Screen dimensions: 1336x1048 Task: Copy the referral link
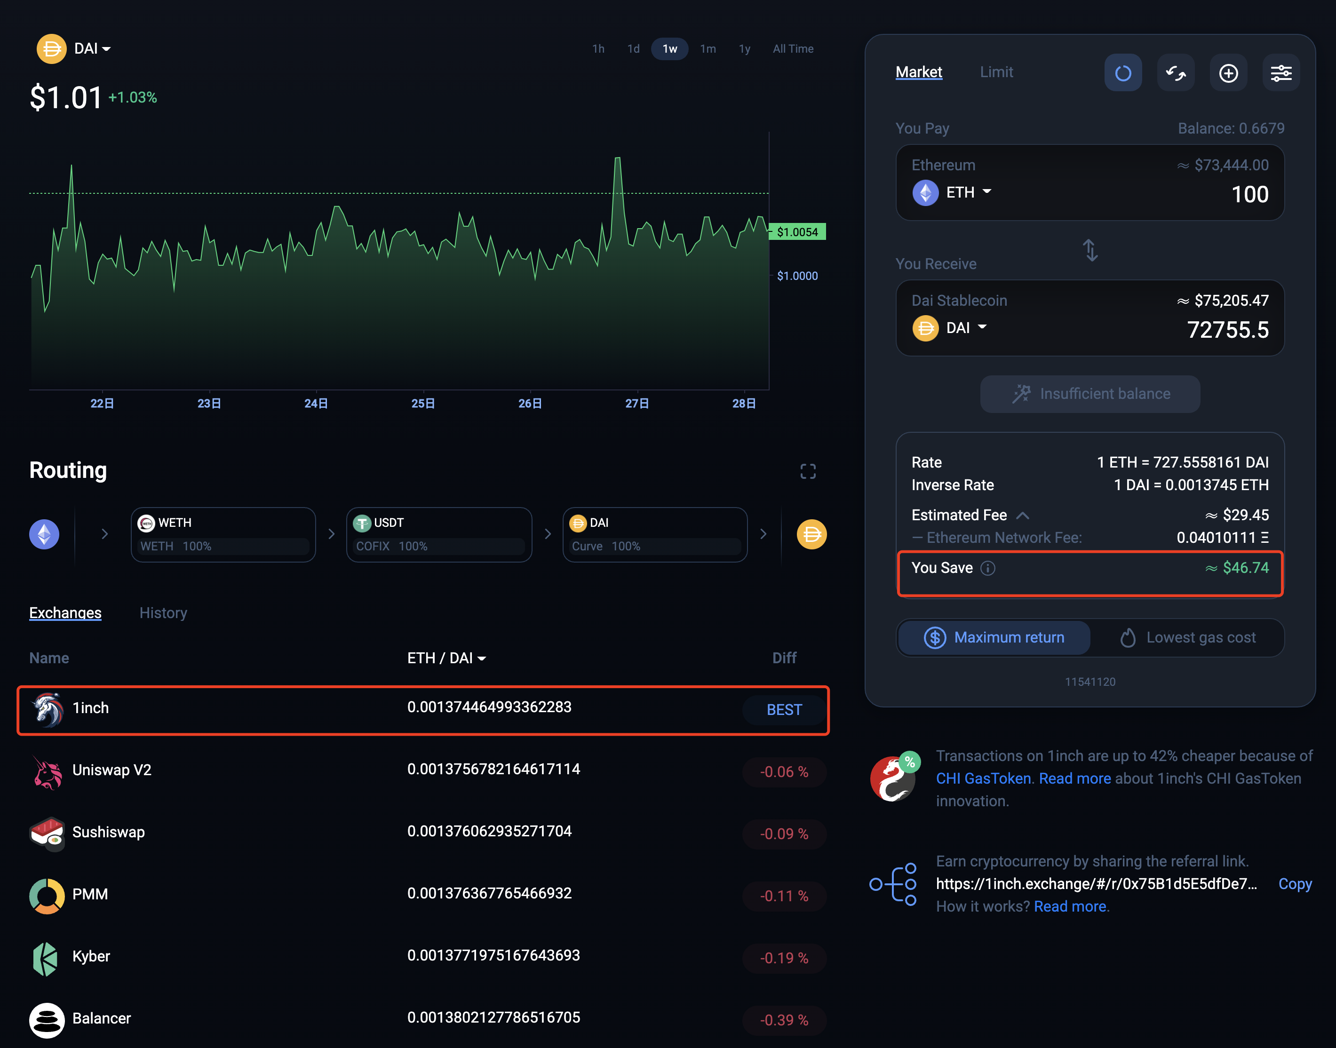click(1295, 883)
